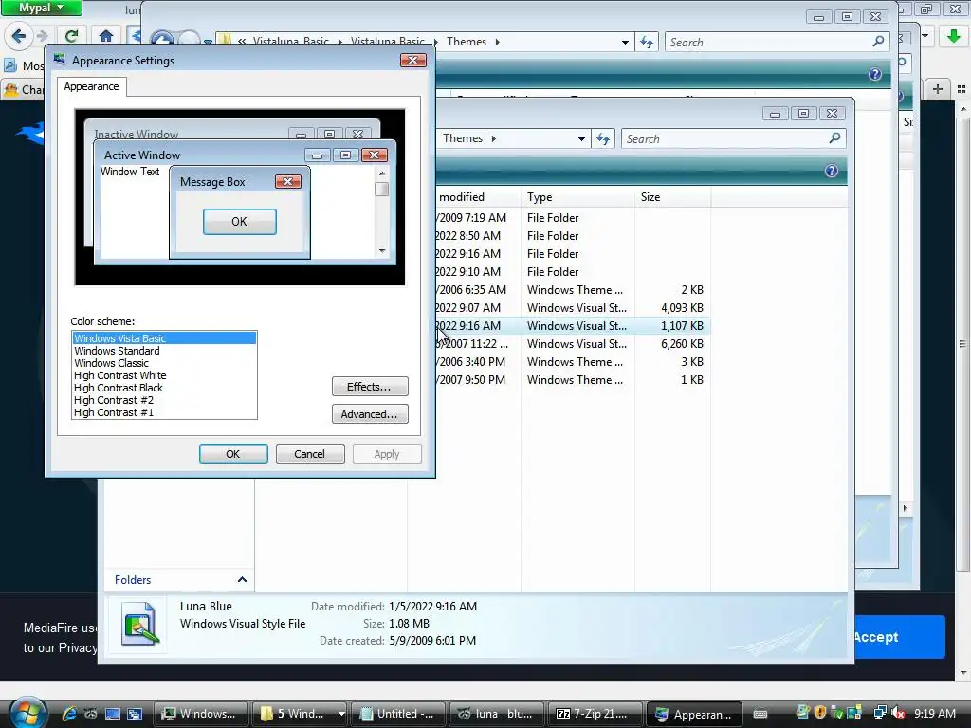Click the Cancel button
The width and height of the screenshot is (971, 728).
(310, 454)
